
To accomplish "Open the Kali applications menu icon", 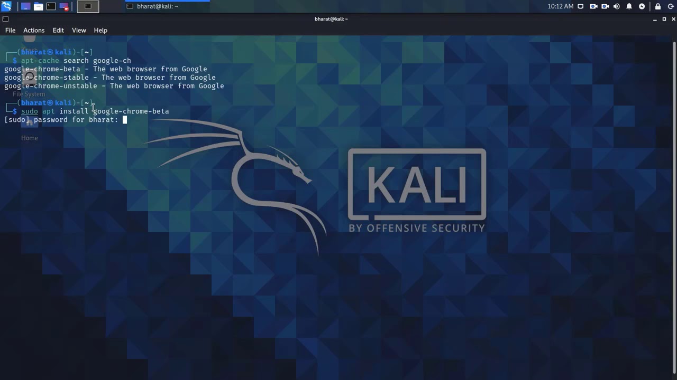I will point(6,6).
